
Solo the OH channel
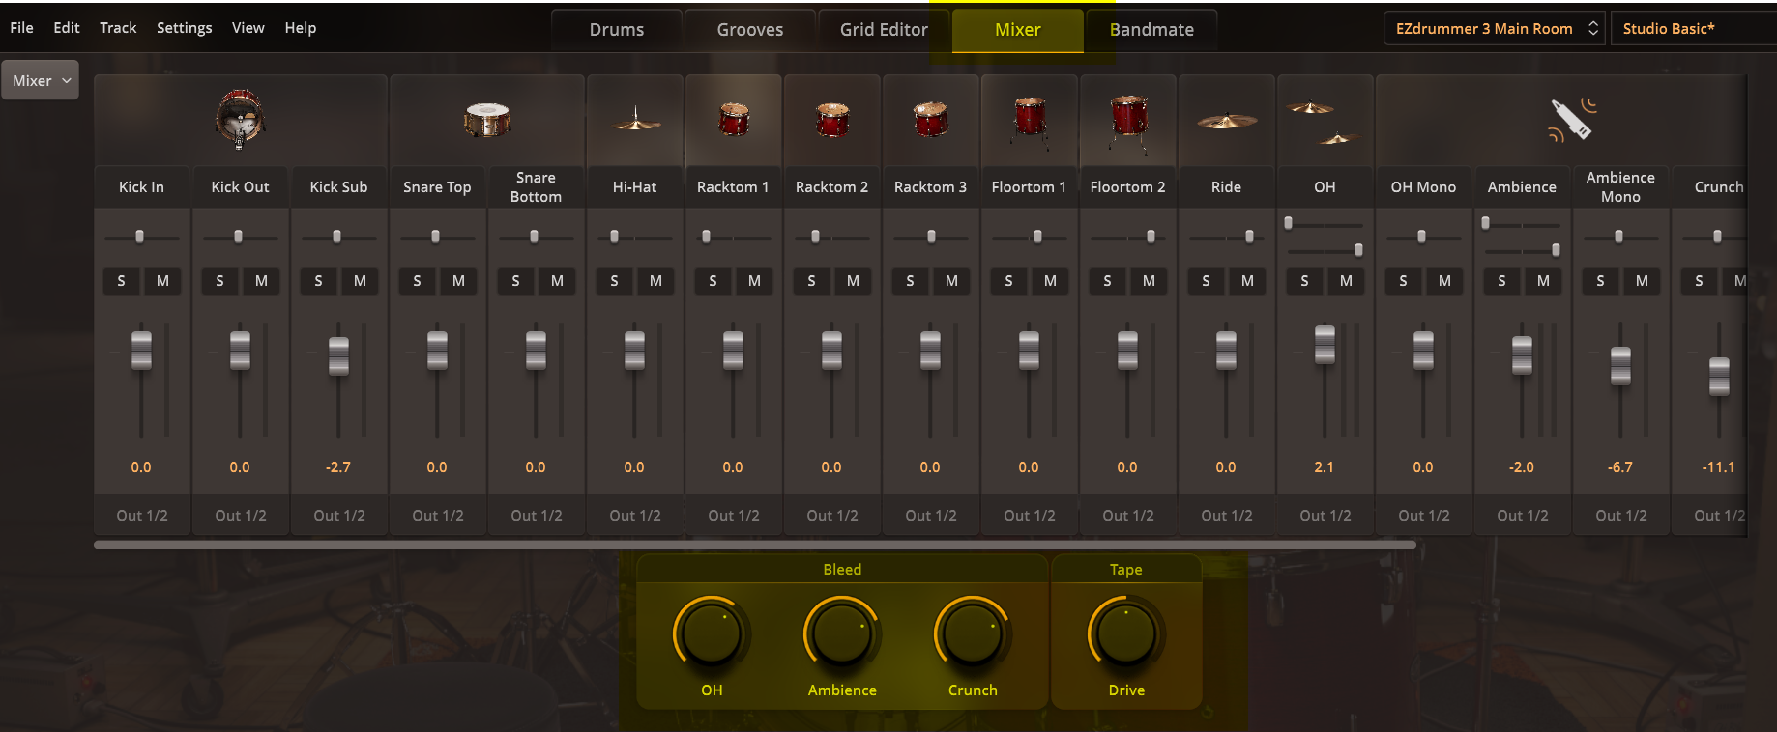(x=1304, y=281)
